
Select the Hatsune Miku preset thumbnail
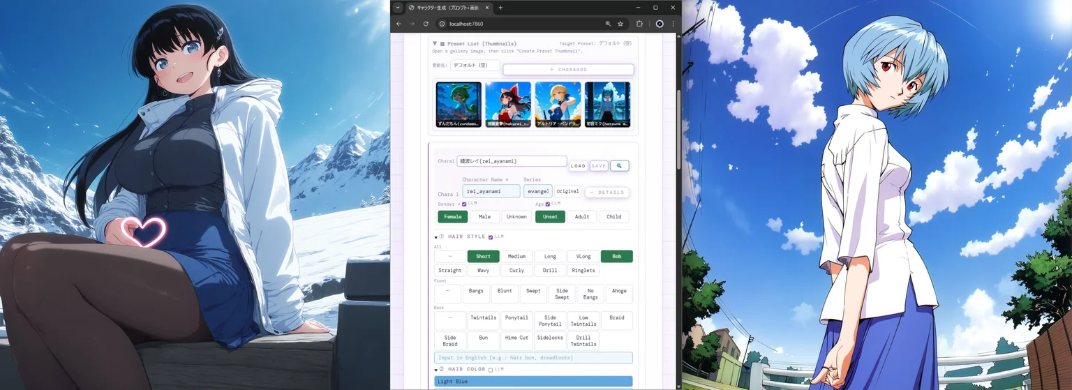tap(607, 105)
